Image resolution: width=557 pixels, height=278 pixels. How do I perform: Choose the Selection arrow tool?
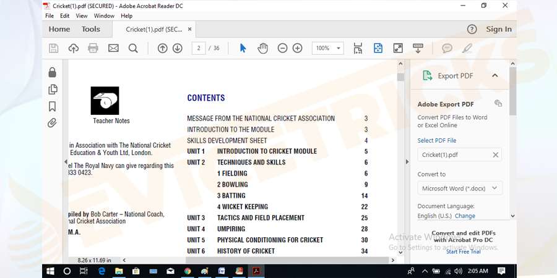tap(243, 48)
